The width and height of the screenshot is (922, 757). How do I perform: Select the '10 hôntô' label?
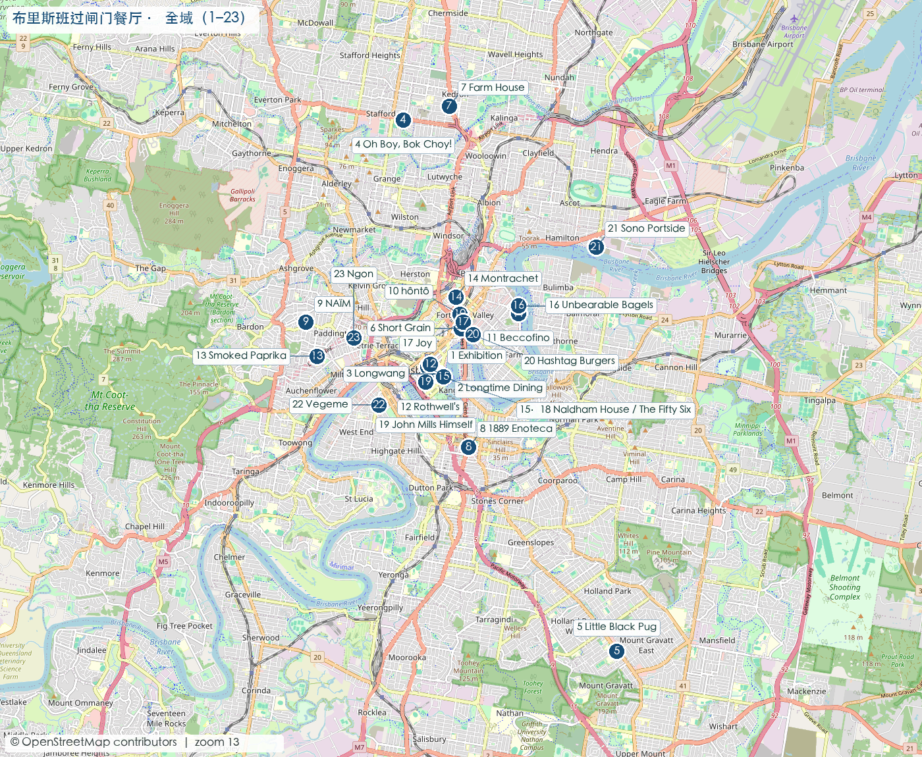coord(409,291)
